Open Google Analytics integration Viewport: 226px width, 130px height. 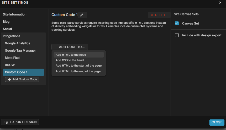point(17,43)
